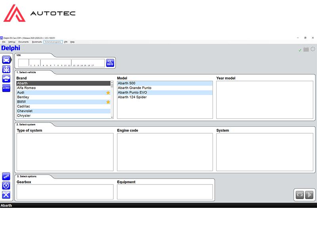317x238 pixels.
Task: Click the dotted circle connection icon
Action: (x=313, y=49)
